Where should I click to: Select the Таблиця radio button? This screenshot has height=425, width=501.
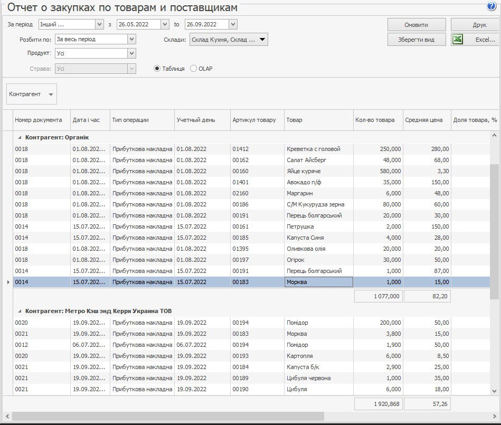point(157,69)
